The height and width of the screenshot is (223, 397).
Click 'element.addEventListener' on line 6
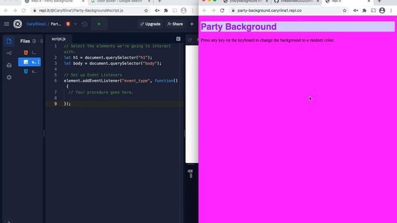[x=92, y=81]
